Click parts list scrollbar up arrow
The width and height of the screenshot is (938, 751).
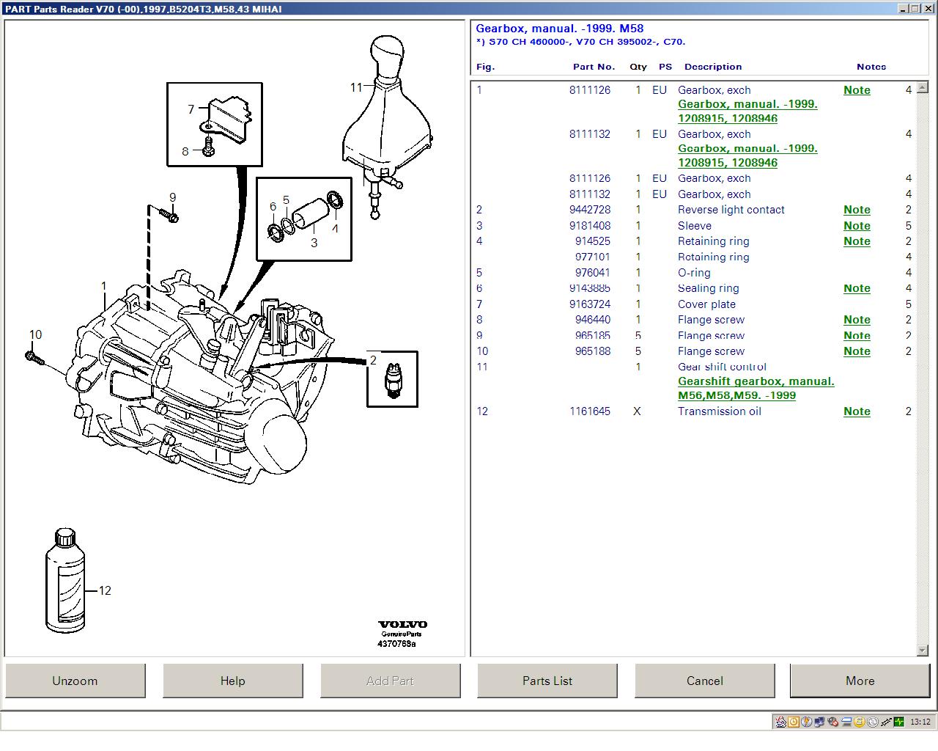click(923, 87)
